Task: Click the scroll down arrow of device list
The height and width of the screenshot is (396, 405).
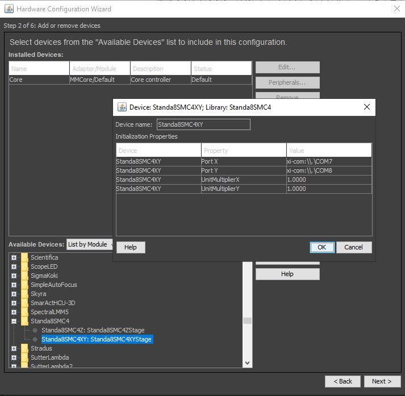Action: pyautogui.click(x=248, y=362)
